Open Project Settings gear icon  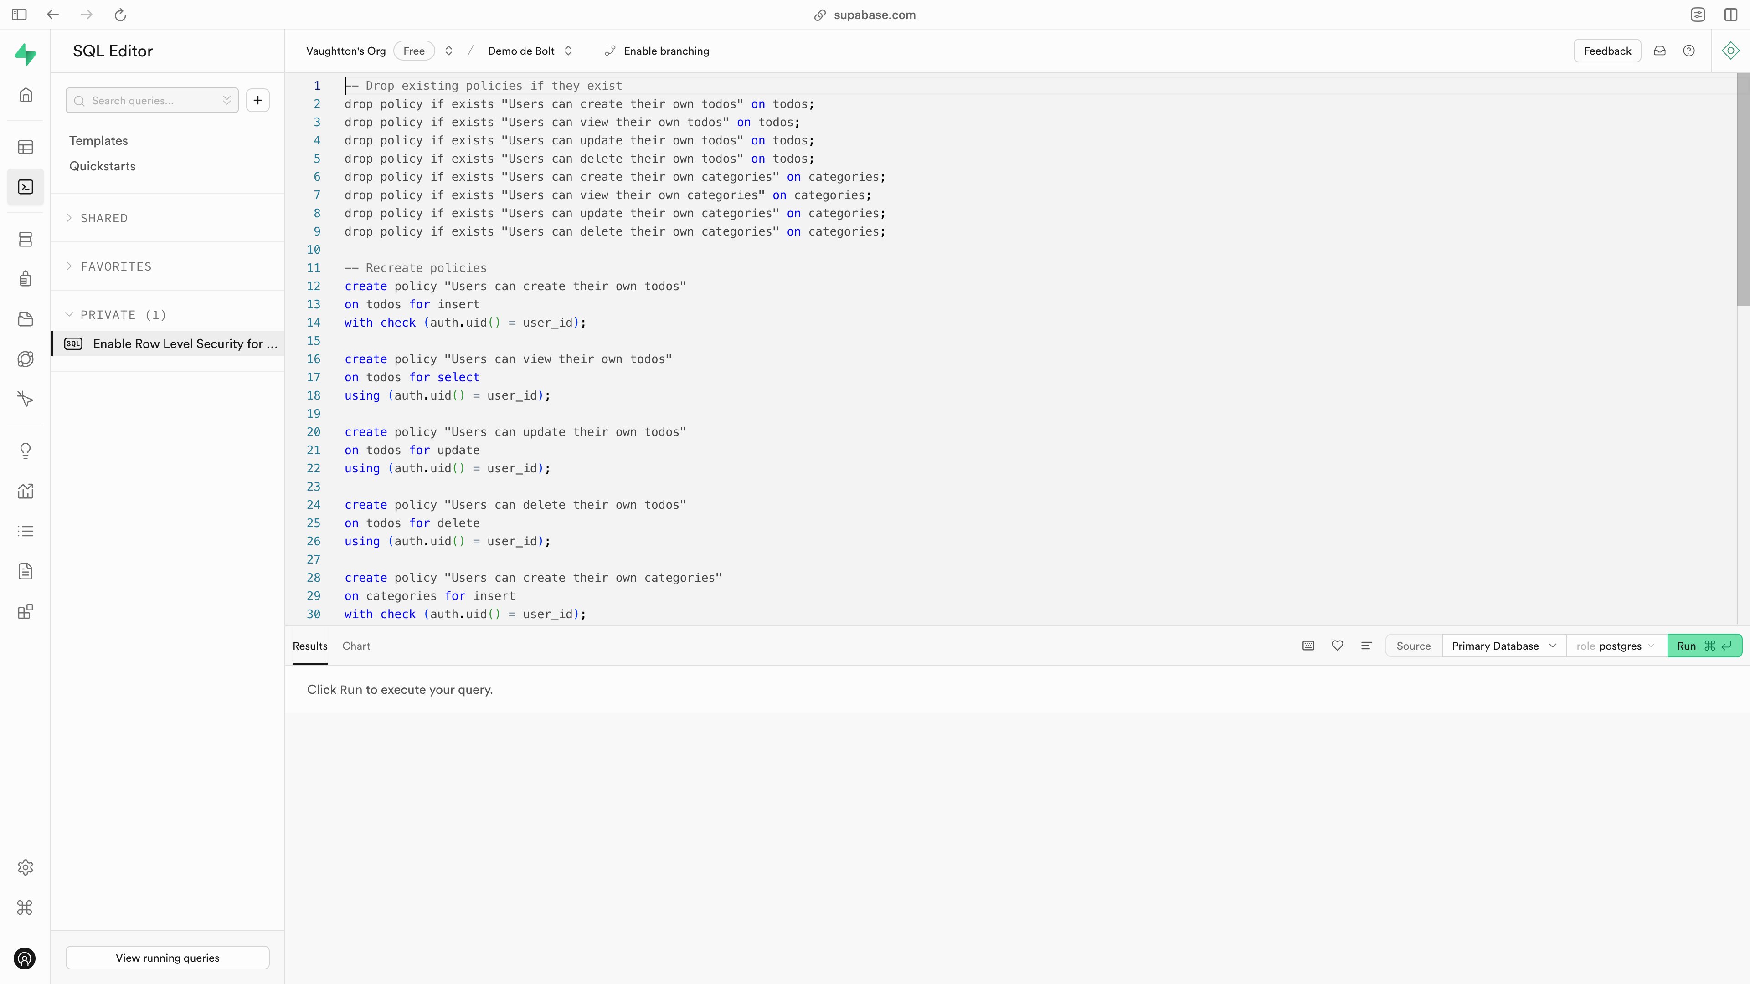(25, 867)
